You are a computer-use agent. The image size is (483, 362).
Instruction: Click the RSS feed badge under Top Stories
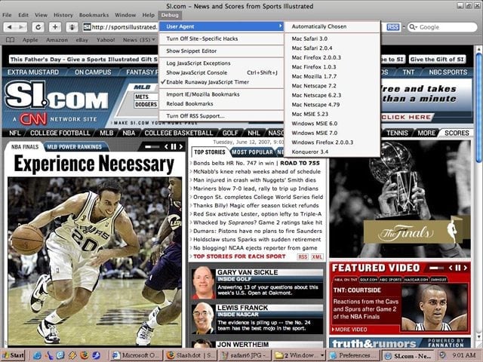303,256
